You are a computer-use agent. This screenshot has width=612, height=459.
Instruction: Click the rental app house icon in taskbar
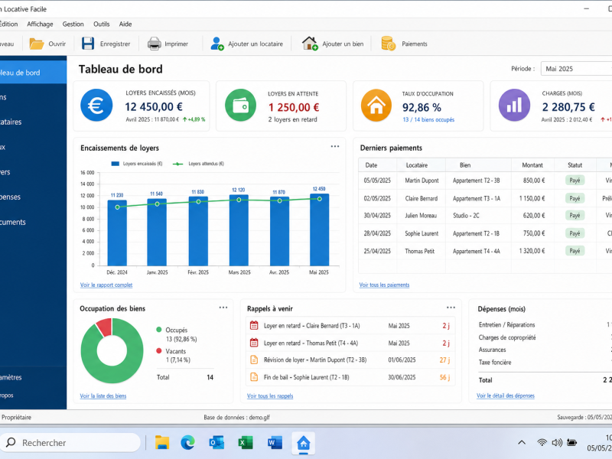[303, 443]
